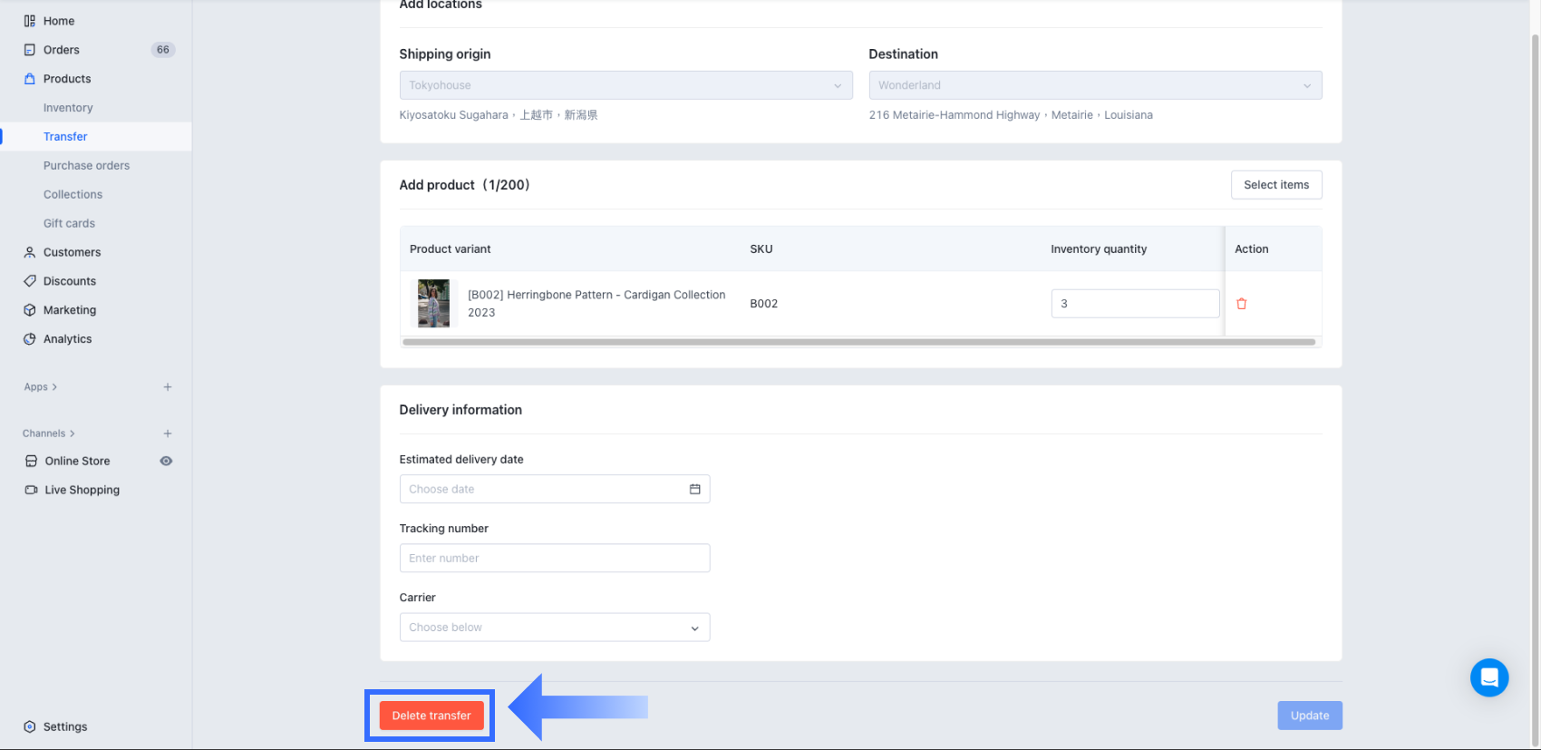Open the calendar icon for delivery date

click(695, 489)
